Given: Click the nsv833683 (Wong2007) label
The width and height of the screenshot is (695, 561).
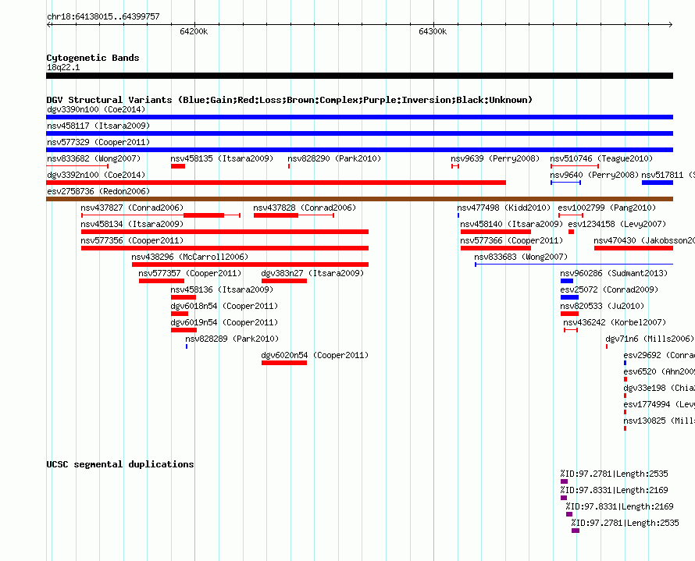Looking at the screenshot, I should (x=521, y=257).
